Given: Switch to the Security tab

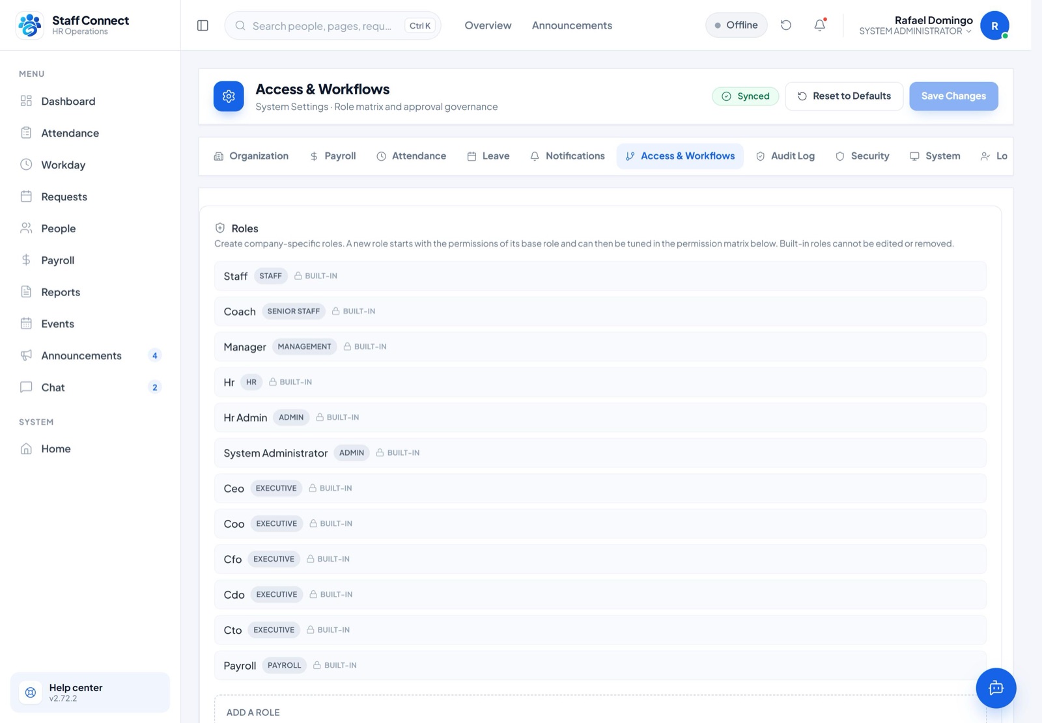Looking at the screenshot, I should (862, 156).
